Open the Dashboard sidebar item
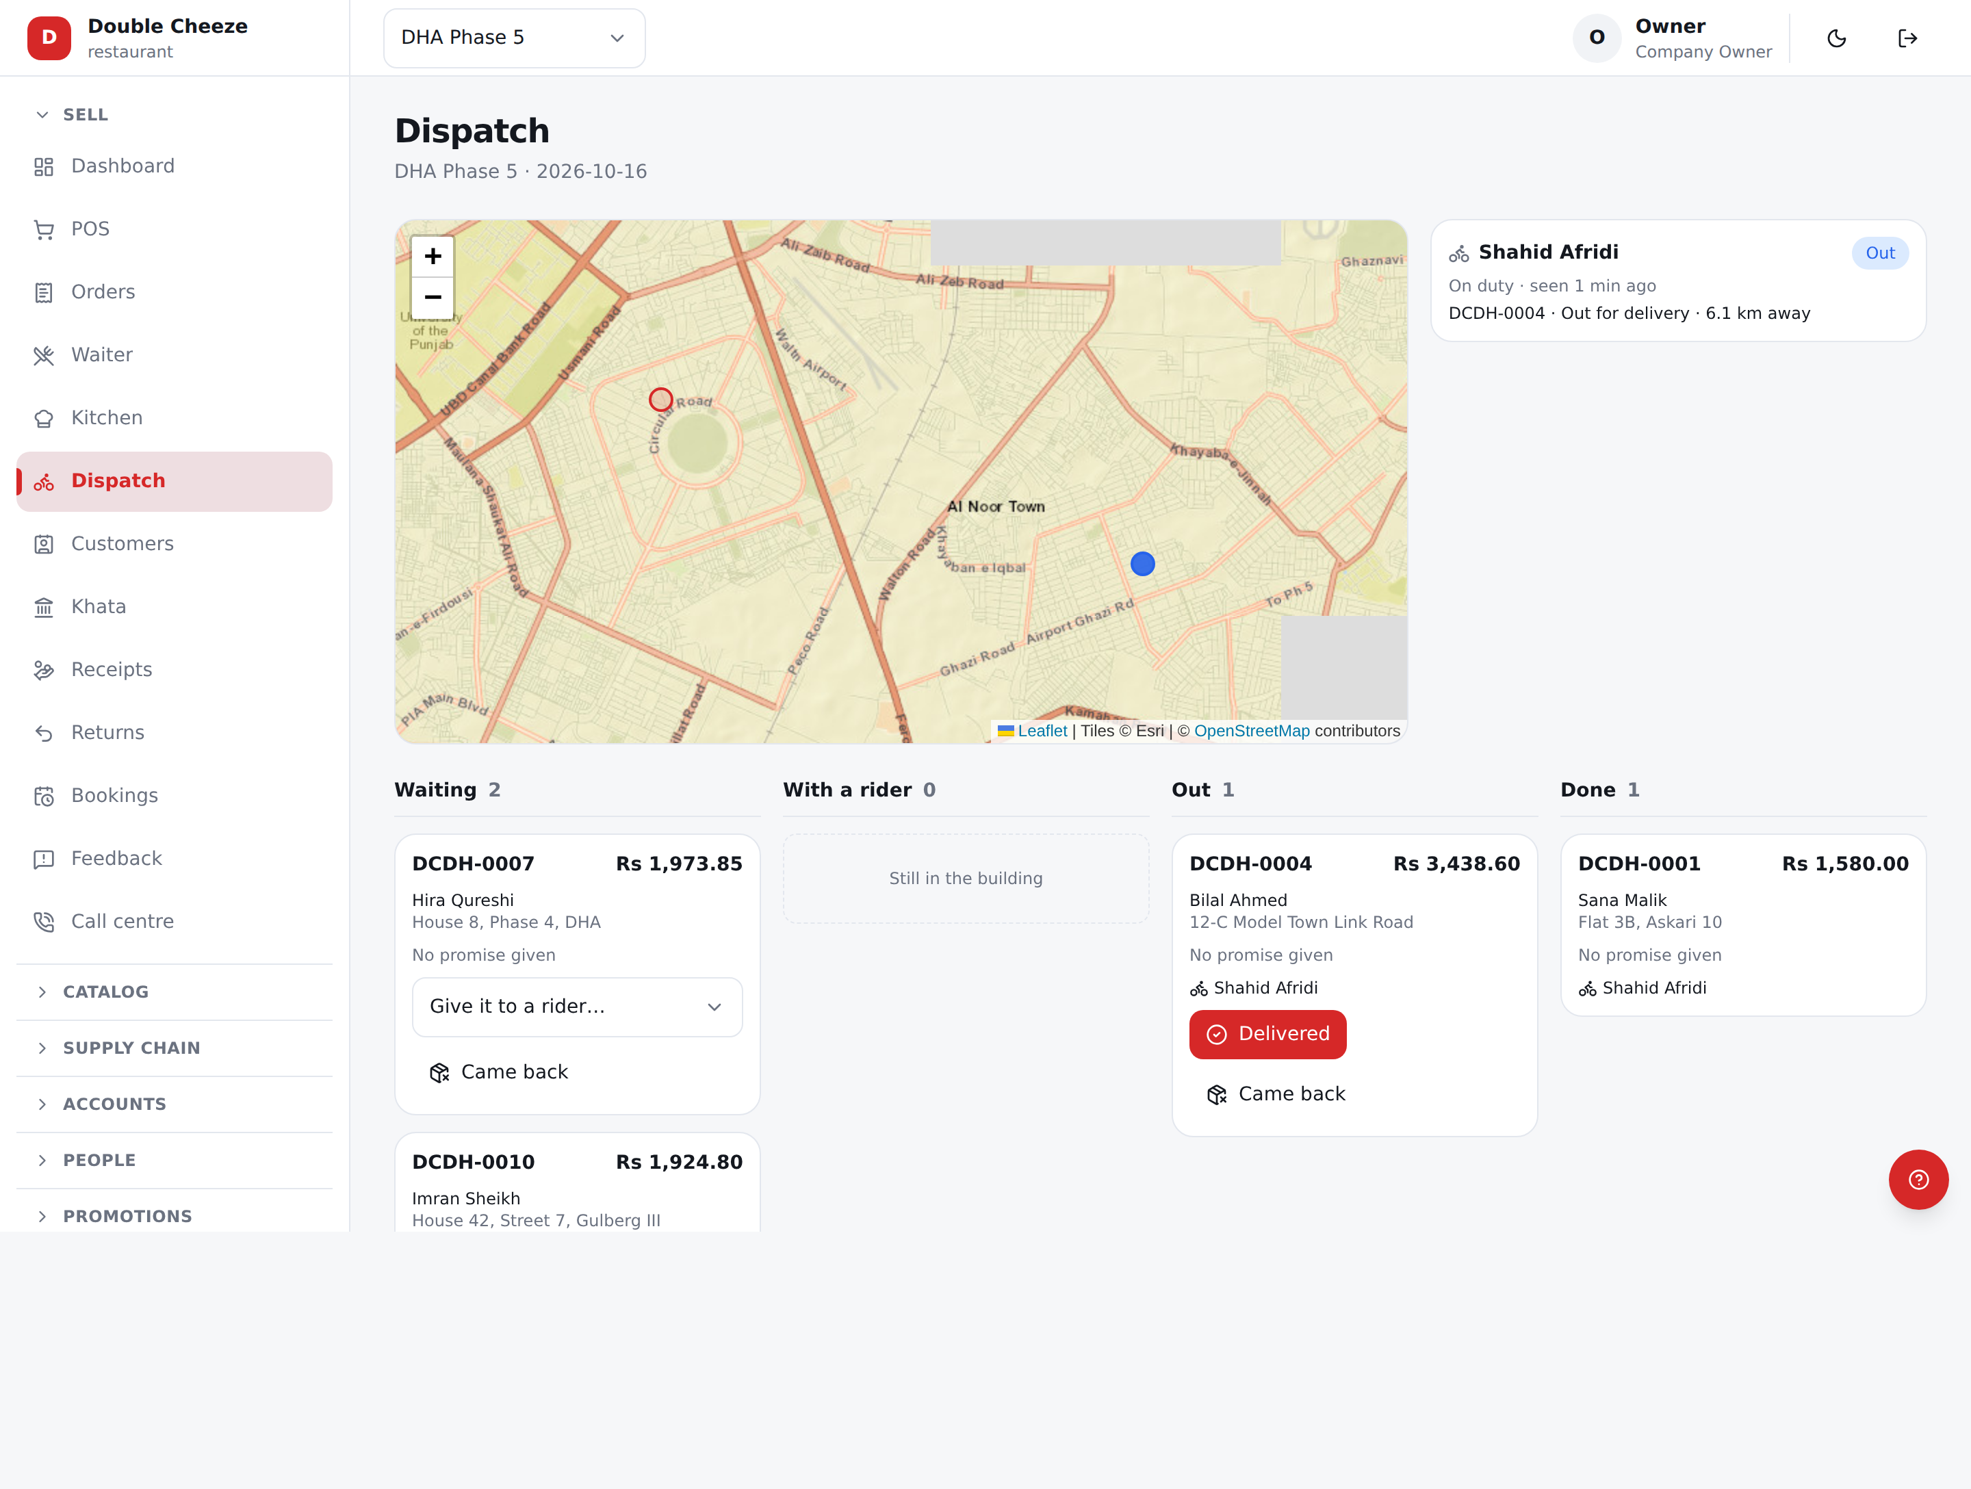 click(x=174, y=166)
